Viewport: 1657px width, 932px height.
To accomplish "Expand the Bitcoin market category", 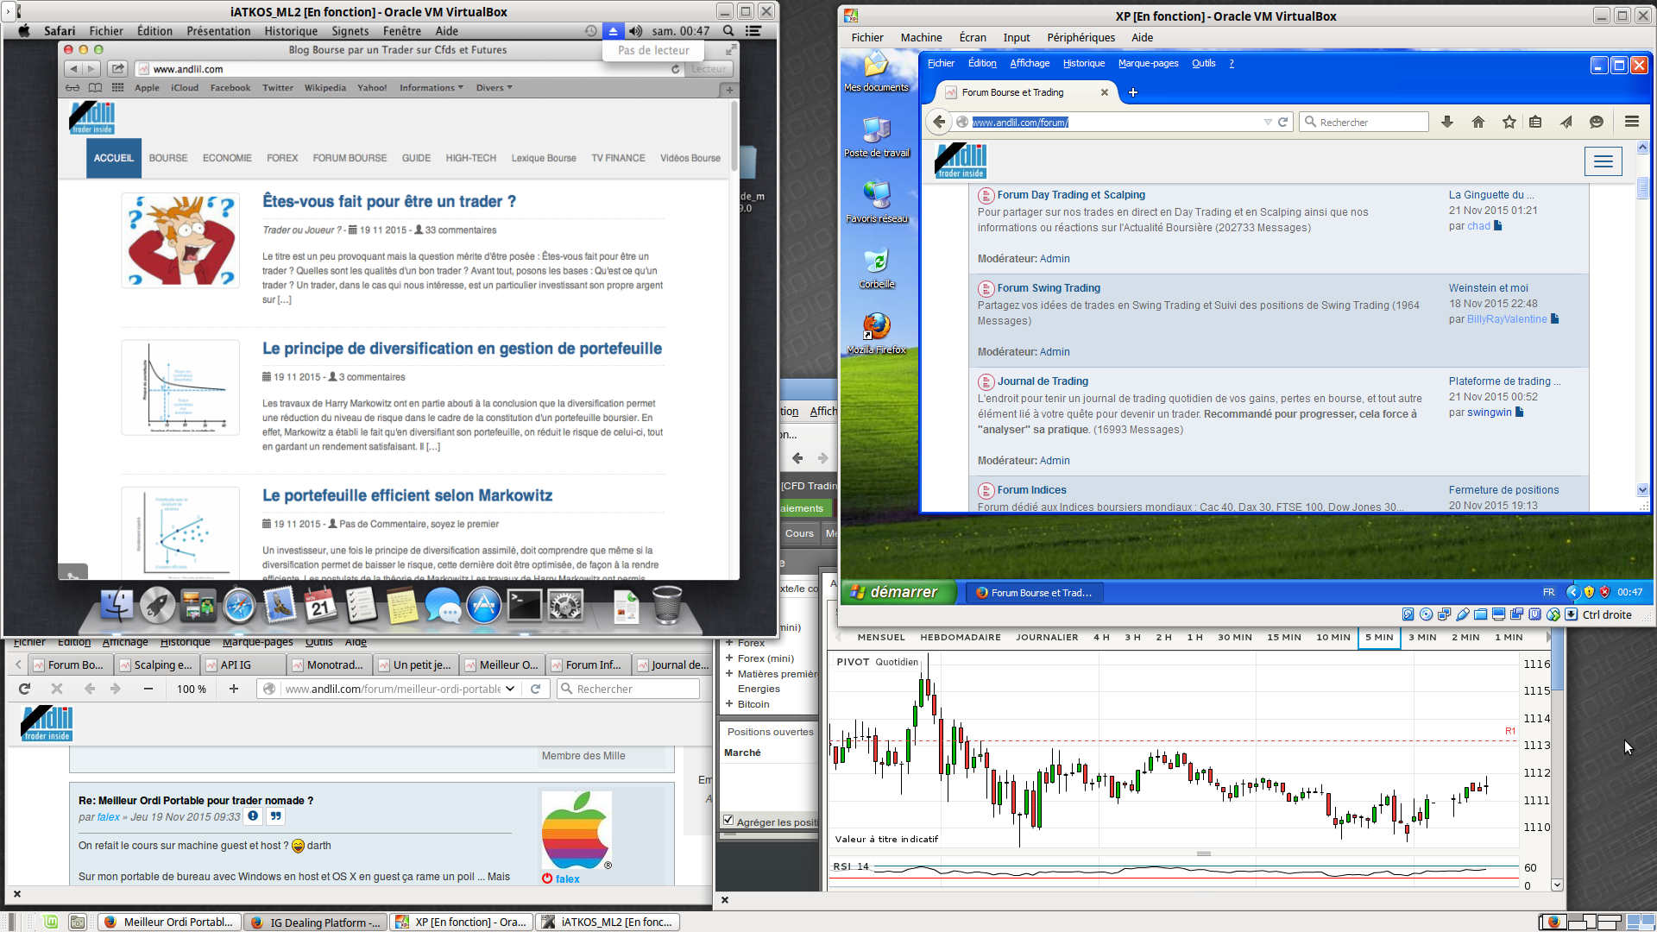I will [729, 704].
